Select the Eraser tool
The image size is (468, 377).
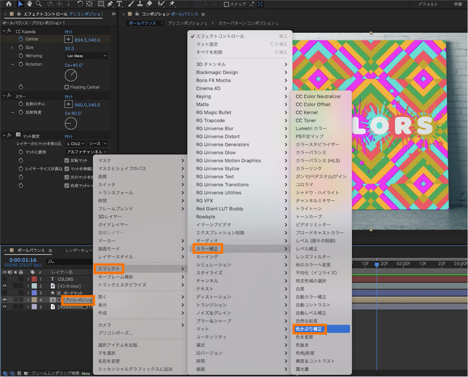tap(149, 4)
